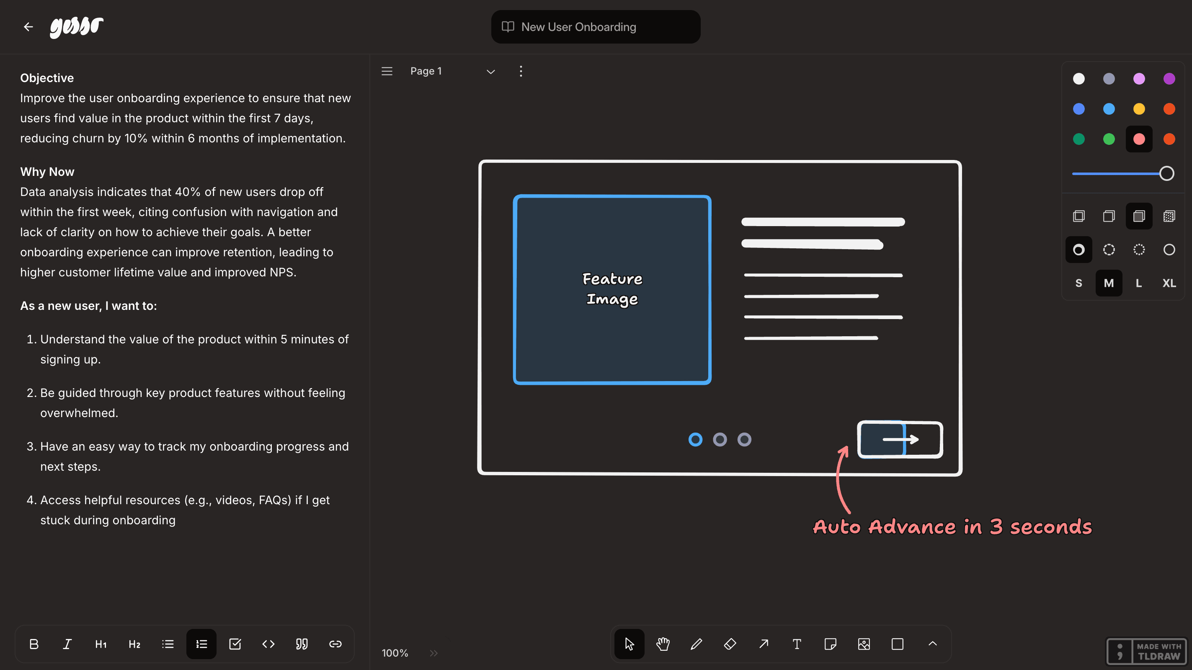This screenshot has height=670, width=1192.
Task: Set dash style to solid line
Action: tap(1169, 250)
